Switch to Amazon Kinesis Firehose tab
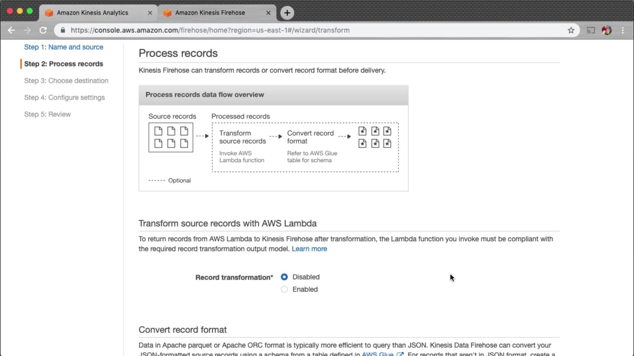Viewport: 634px width, 356px height. coord(210,13)
